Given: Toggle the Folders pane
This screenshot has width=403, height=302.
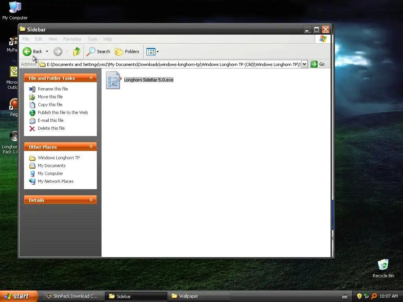Looking at the screenshot, I should pos(127,52).
